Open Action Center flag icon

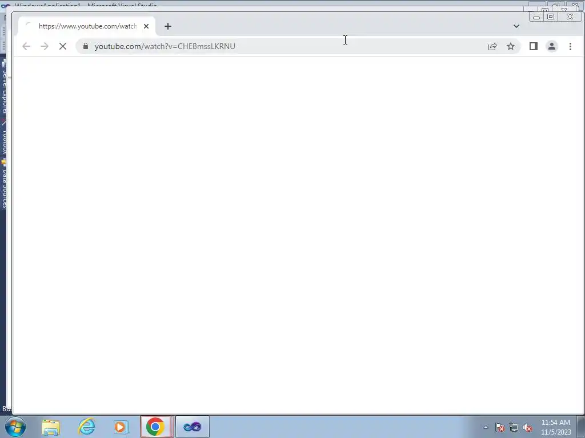click(500, 427)
